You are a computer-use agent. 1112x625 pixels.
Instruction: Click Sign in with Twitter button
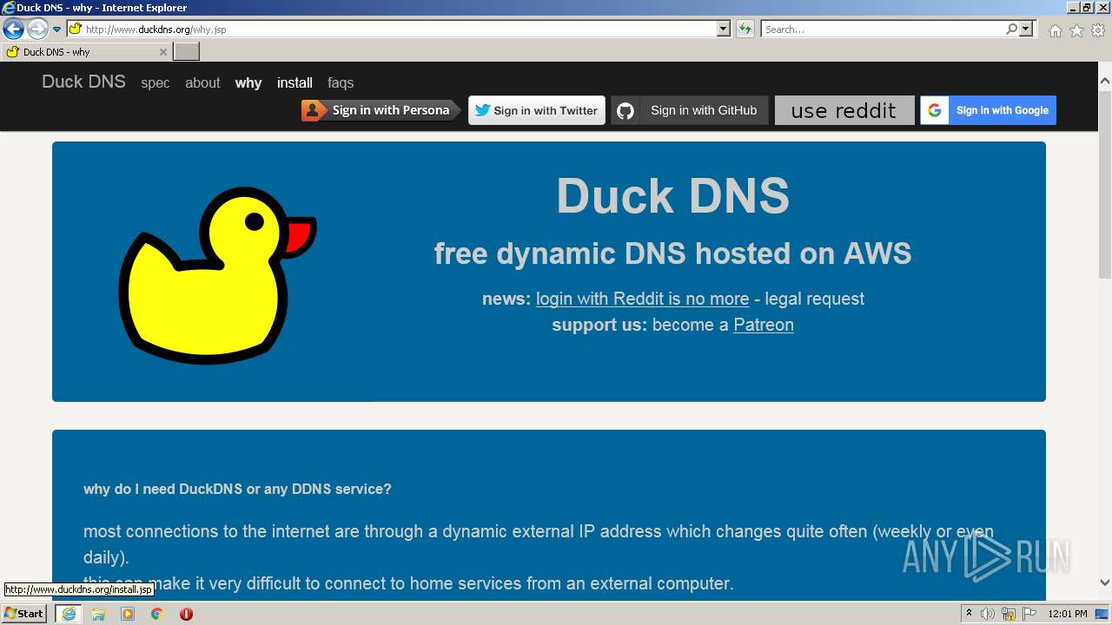pyautogui.click(x=537, y=110)
